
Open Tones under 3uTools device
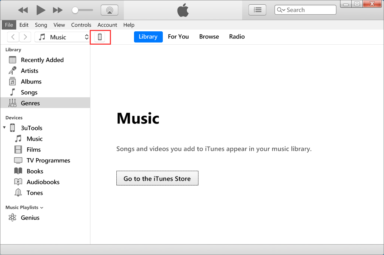click(x=45, y=193)
